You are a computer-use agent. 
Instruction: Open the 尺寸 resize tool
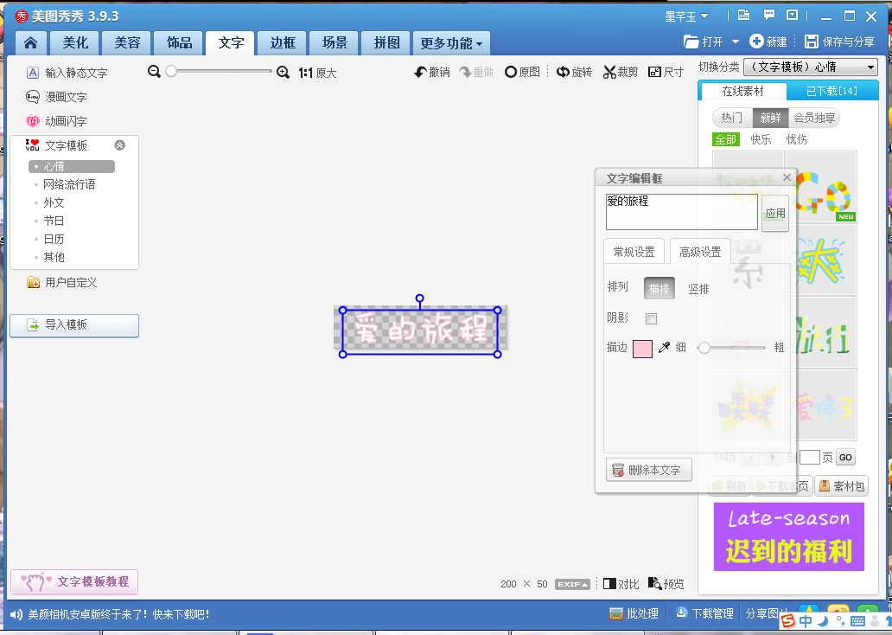(x=666, y=72)
